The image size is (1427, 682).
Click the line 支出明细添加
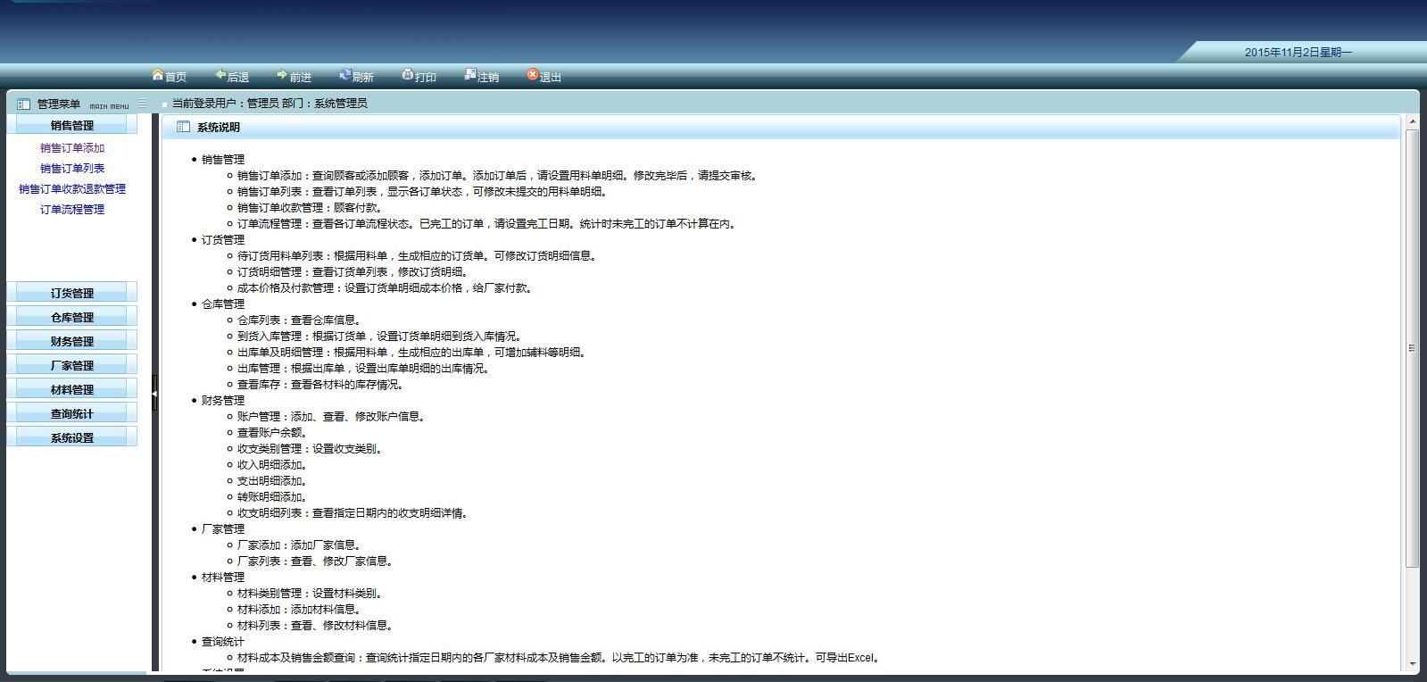click(273, 481)
